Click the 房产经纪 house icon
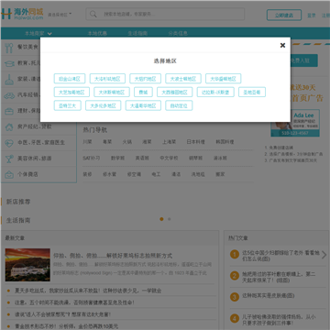This screenshot has height=330, width=330. pyautogui.click(x=9, y=126)
